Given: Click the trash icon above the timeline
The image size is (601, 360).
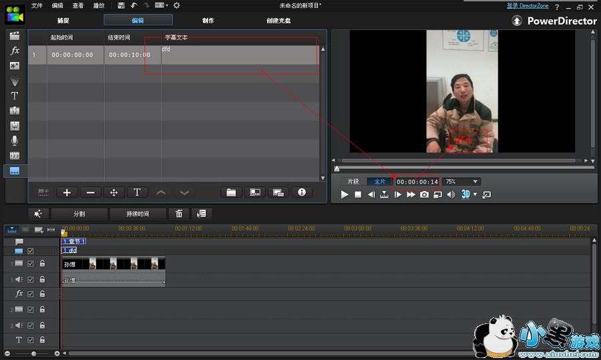Looking at the screenshot, I should click(179, 214).
